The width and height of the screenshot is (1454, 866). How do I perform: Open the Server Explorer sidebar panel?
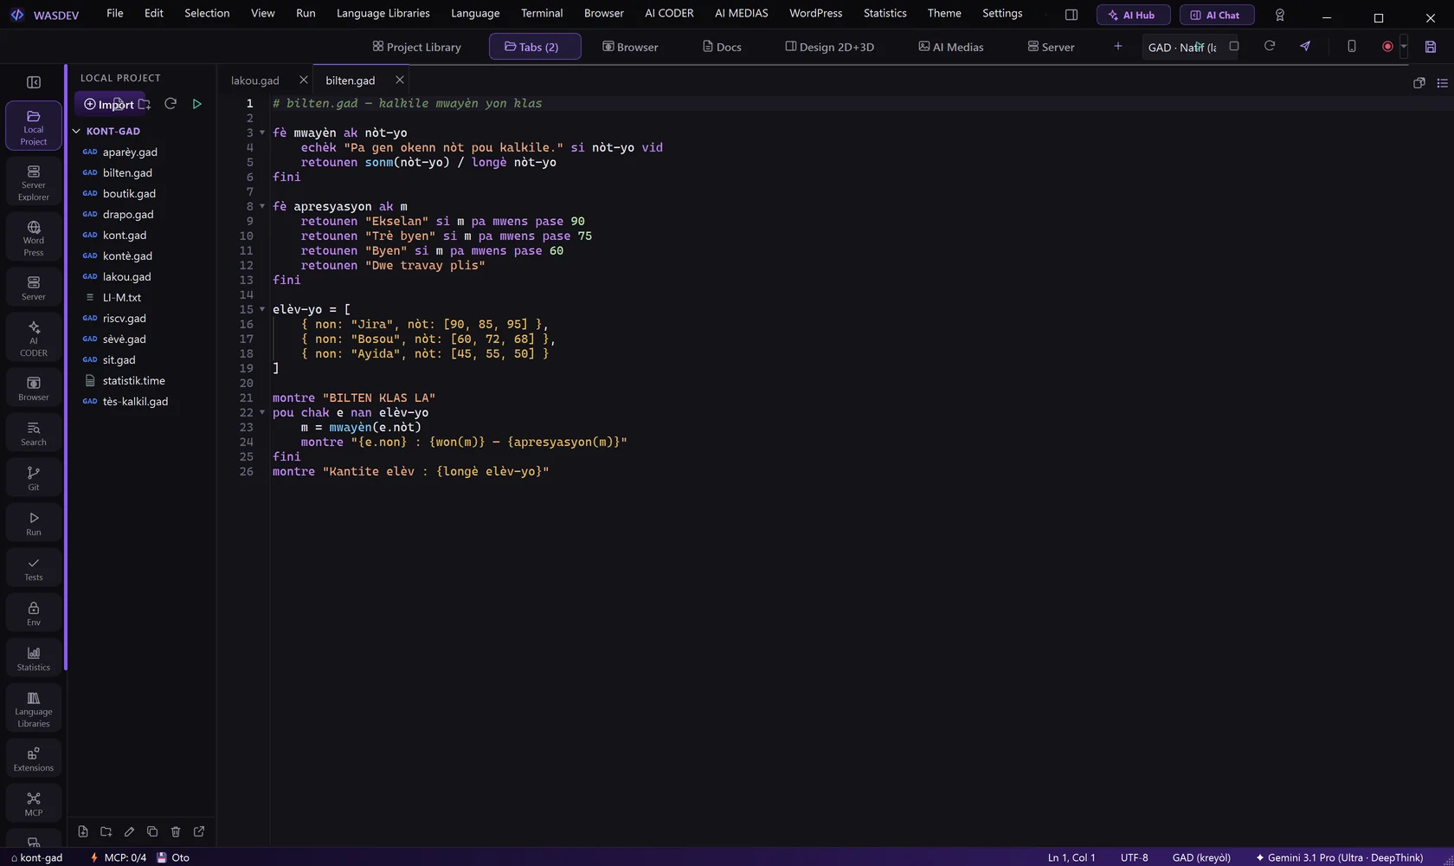click(34, 182)
